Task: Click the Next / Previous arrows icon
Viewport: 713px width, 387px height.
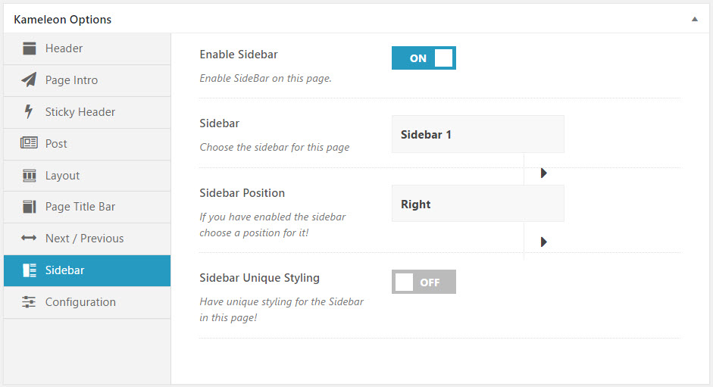Action: (29, 239)
